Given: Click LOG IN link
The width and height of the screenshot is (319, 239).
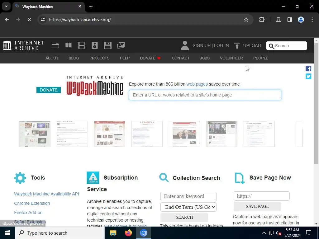Looking at the screenshot, I should 221,45.
